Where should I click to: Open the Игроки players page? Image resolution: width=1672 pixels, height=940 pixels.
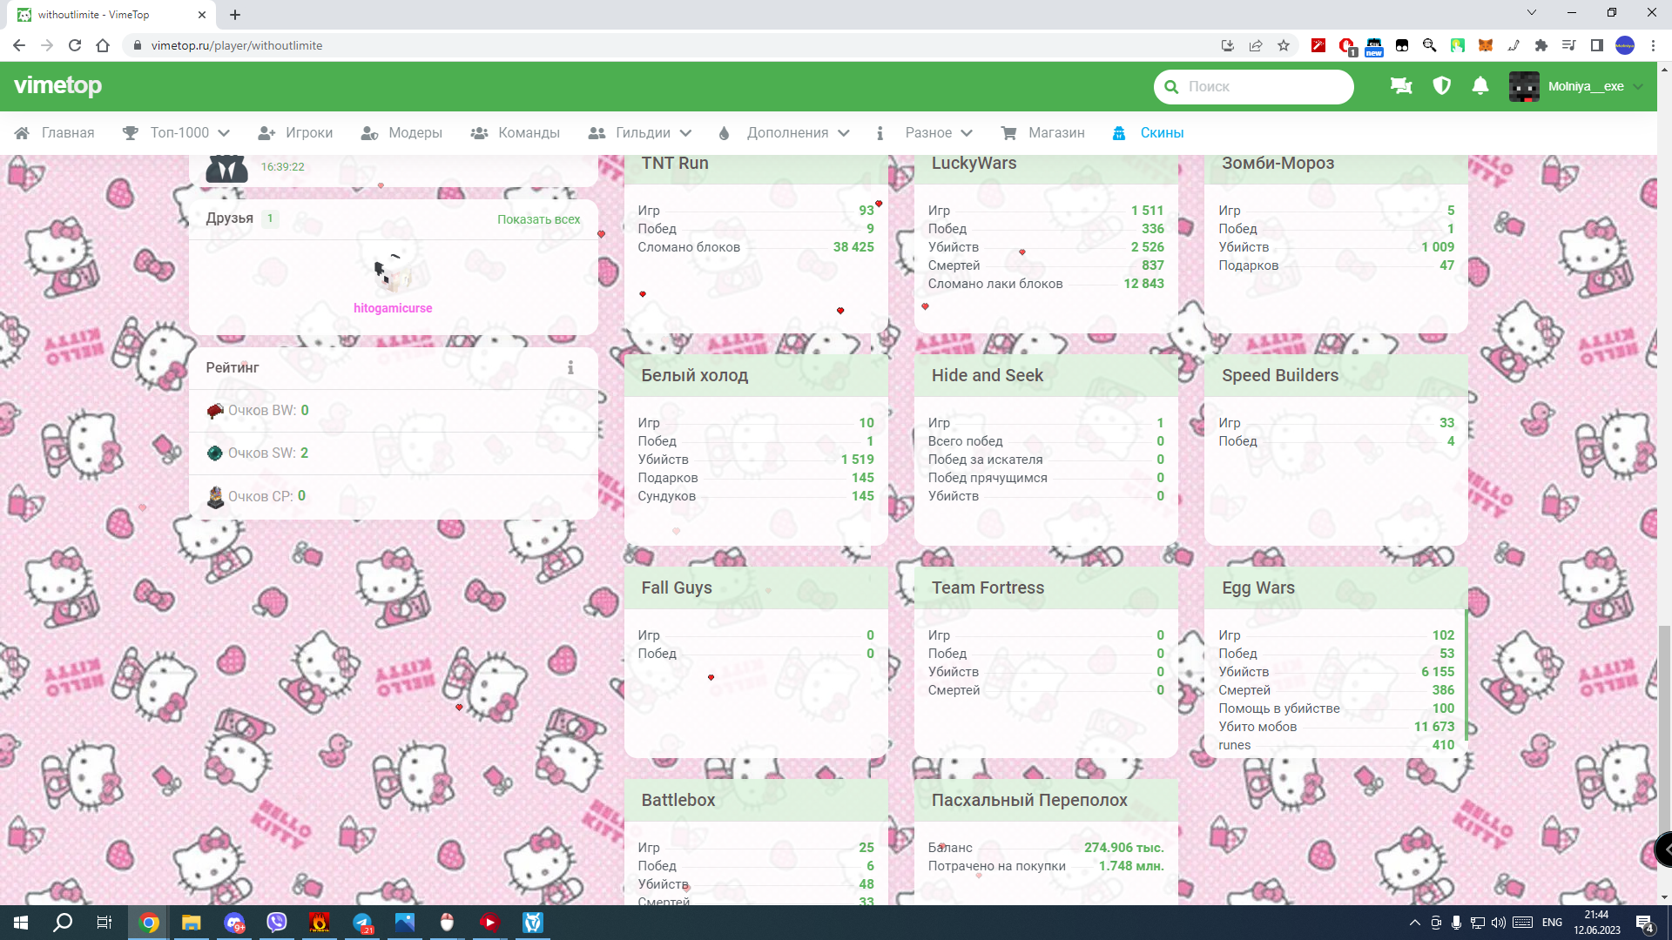point(295,133)
